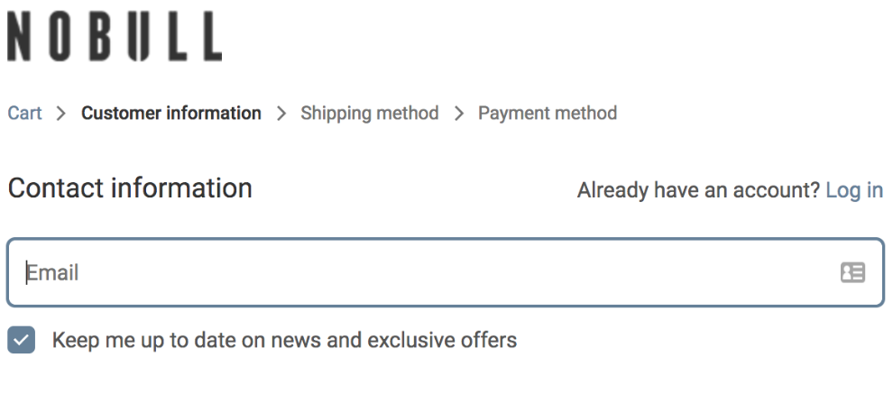Toggle the exclusive offers subscription checkbox
The width and height of the screenshot is (893, 412).
pyautogui.click(x=22, y=340)
